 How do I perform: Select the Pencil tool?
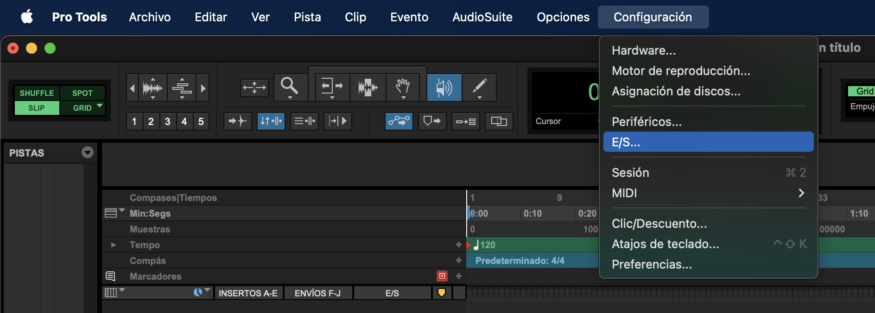479,87
